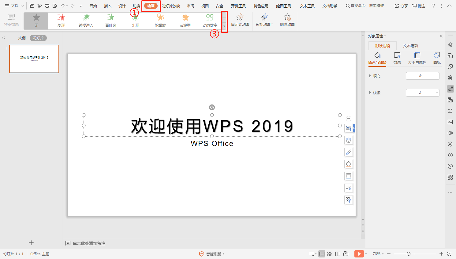Screen dimensions: 456x259
Task: Select slide 1 thumbnail in panel
Action: pos(34,59)
